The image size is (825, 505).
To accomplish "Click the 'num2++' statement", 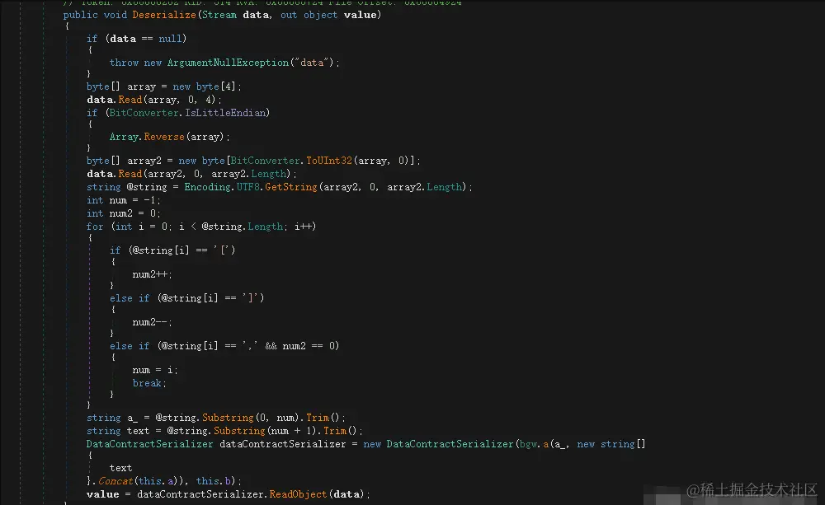I will click(150, 274).
